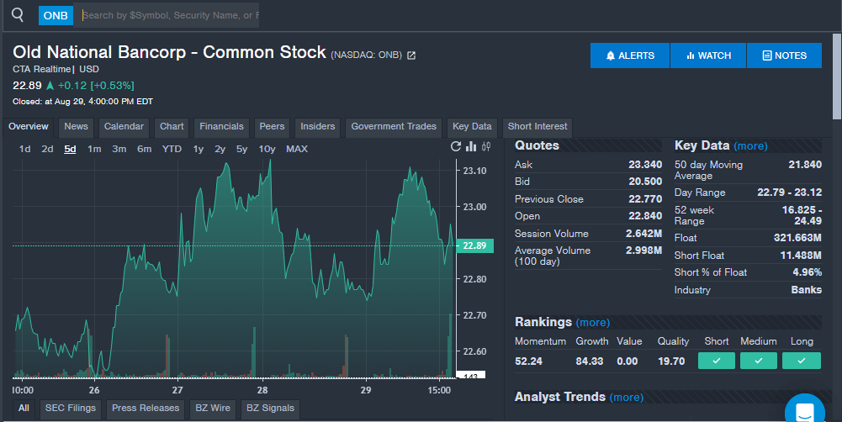Click the Key Data (more) link

tap(750, 146)
